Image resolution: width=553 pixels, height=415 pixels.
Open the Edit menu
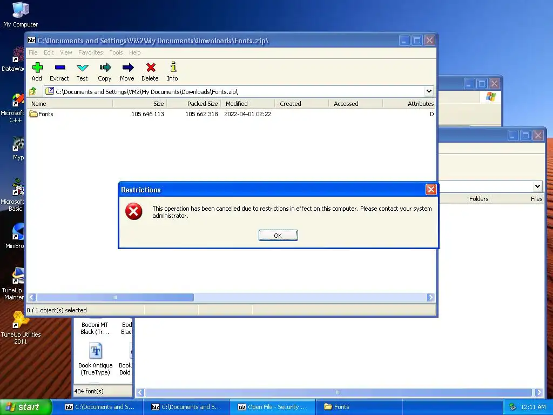click(x=49, y=52)
